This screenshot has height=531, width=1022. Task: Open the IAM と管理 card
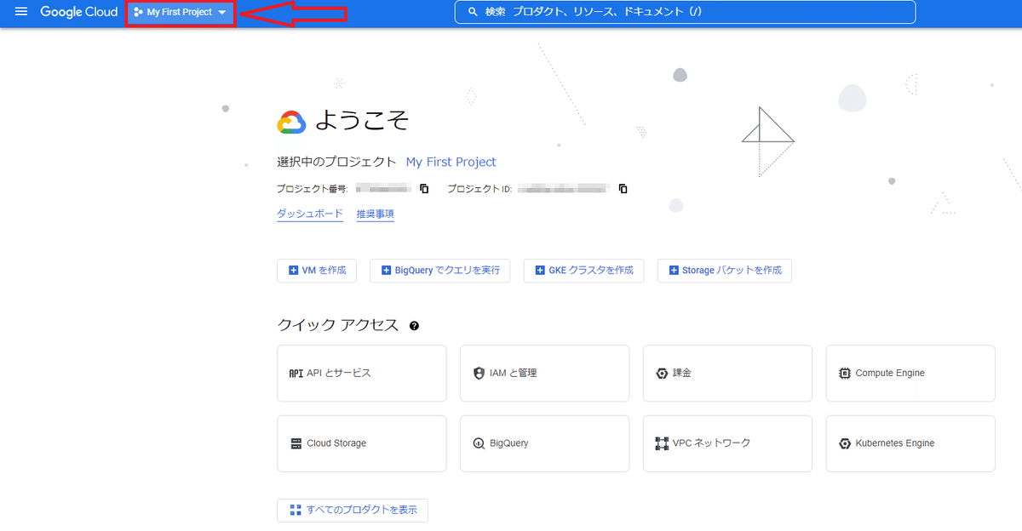(x=545, y=373)
